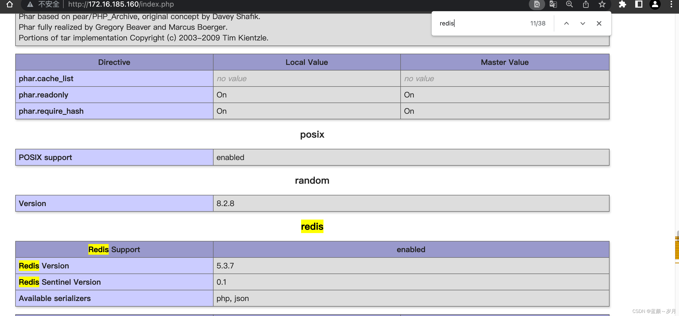
Task: Click the 'Redis Support' header cell
Action: (x=114, y=249)
